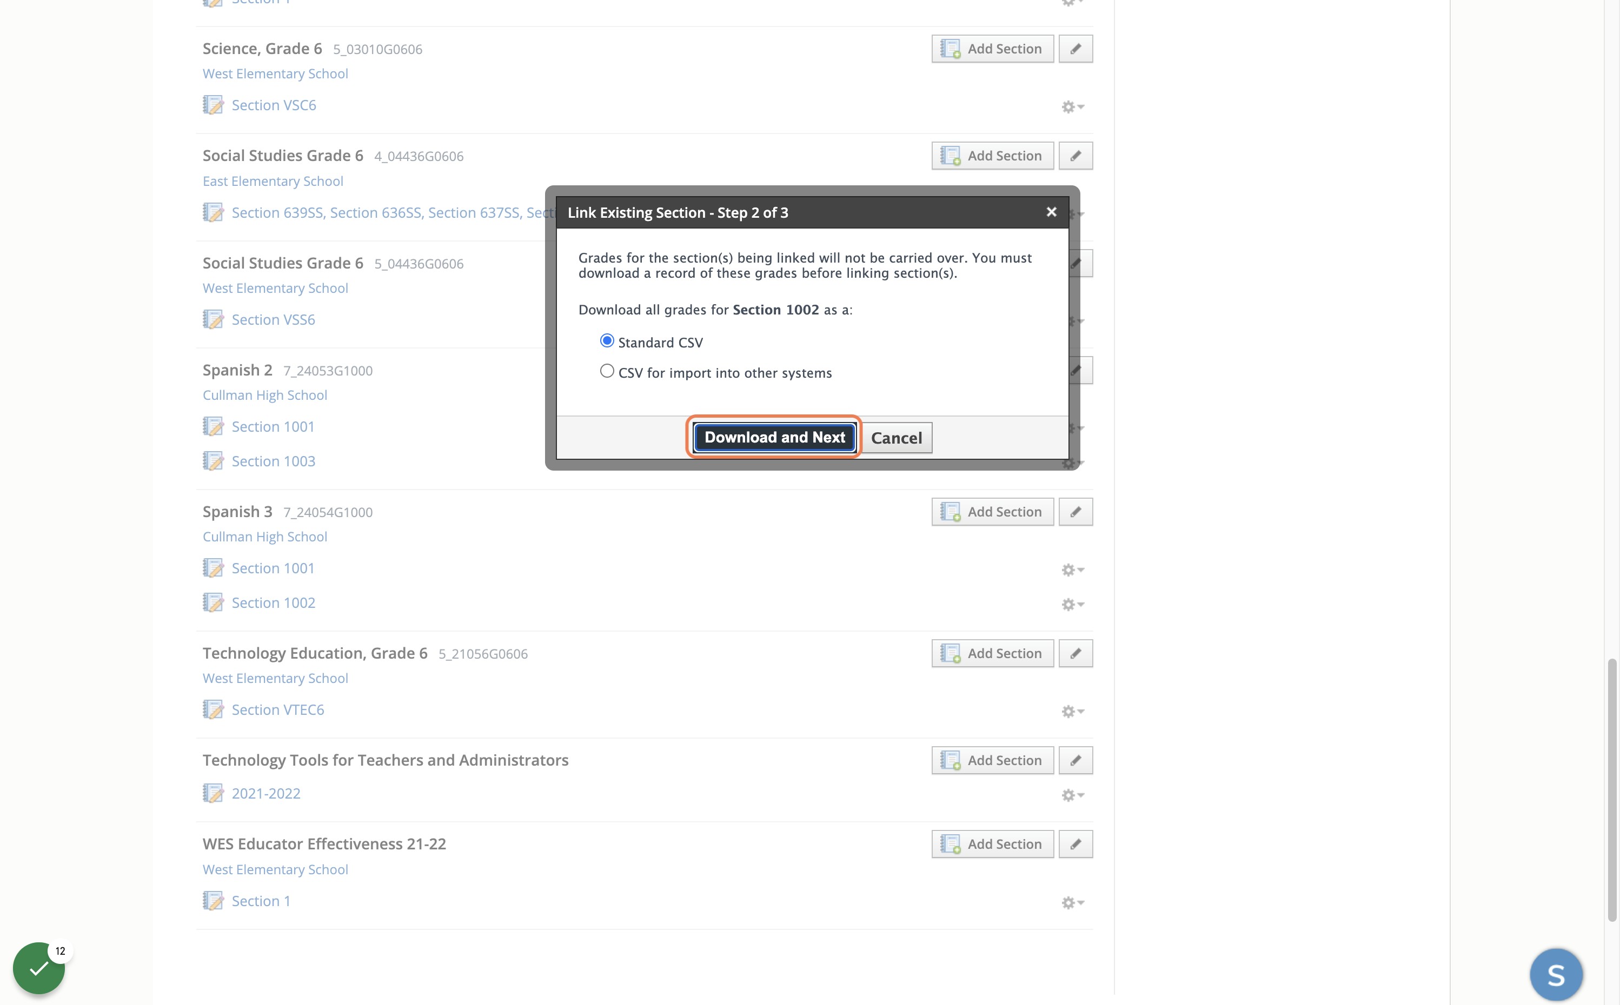Select CSV for import into other systems
1620x1005 pixels.
point(607,372)
